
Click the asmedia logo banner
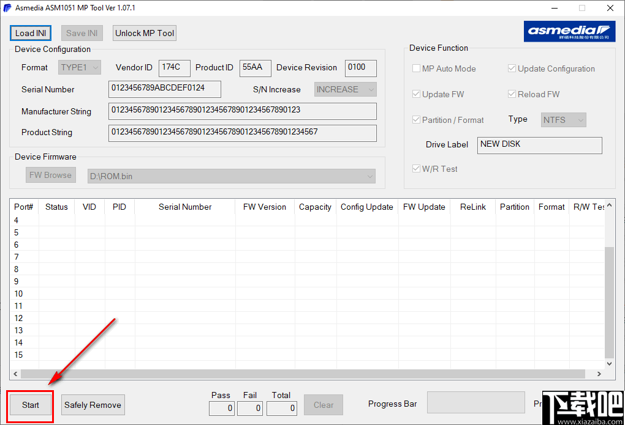(569, 31)
